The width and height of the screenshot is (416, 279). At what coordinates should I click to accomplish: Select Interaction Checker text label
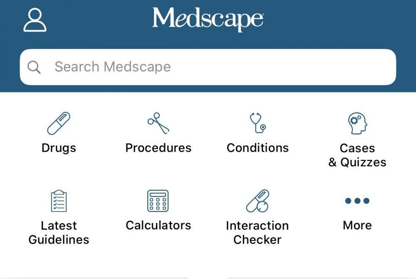(258, 232)
